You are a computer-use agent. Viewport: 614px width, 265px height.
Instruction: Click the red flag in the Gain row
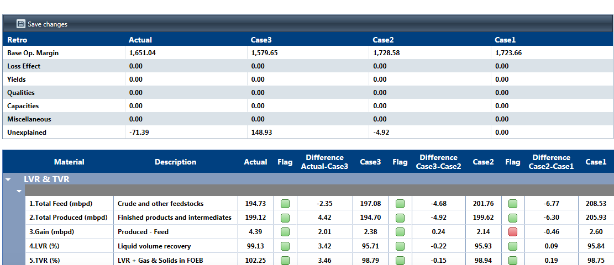(512, 232)
